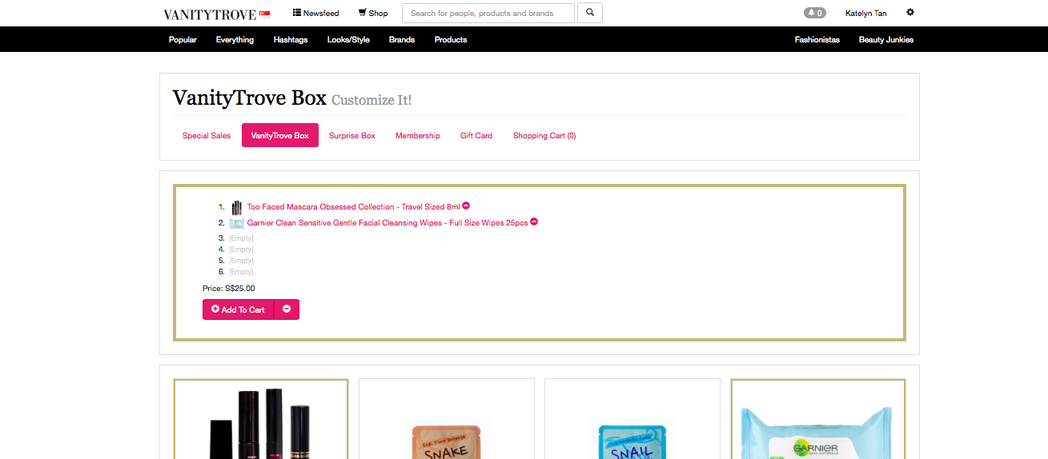Switch to the Special Sales tab
Screen dimensions: 1048x459
(x=207, y=135)
